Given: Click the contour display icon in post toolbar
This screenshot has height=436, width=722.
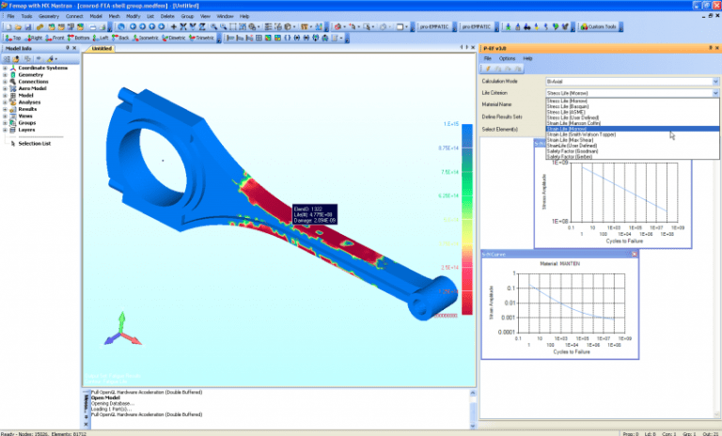Looking at the screenshot, I should [268, 38].
